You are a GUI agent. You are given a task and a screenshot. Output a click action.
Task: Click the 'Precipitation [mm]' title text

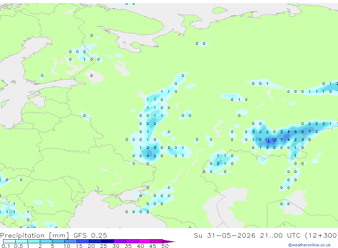34,235
